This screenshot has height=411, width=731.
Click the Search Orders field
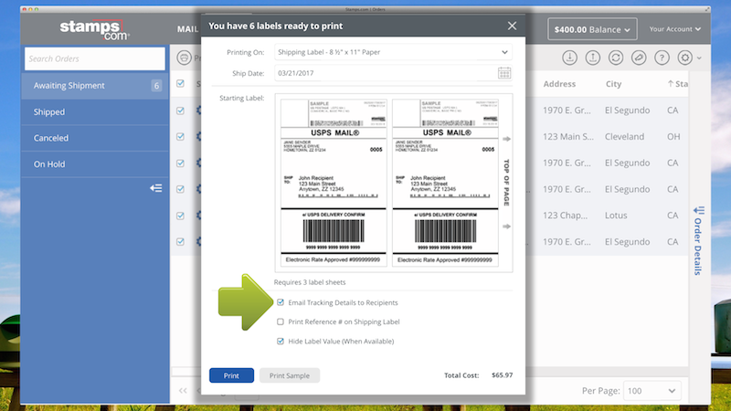click(x=94, y=59)
